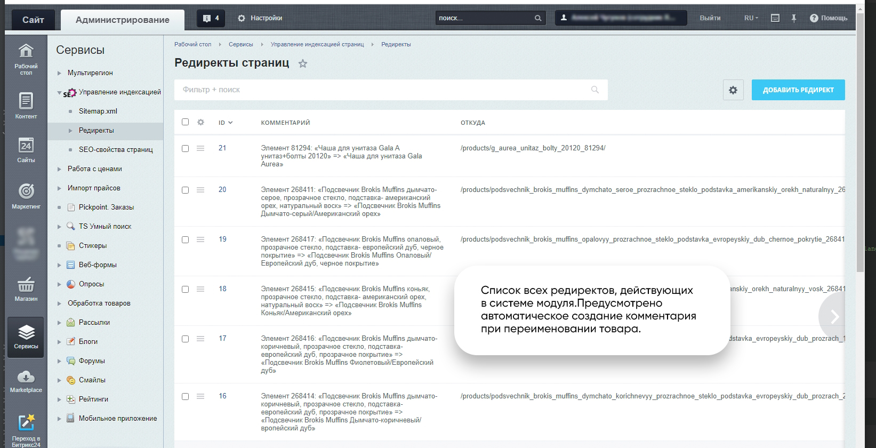Screen dimensions: 876x448
Task: Select SEO-свойства страниц in the sidebar
Action: pos(116,150)
